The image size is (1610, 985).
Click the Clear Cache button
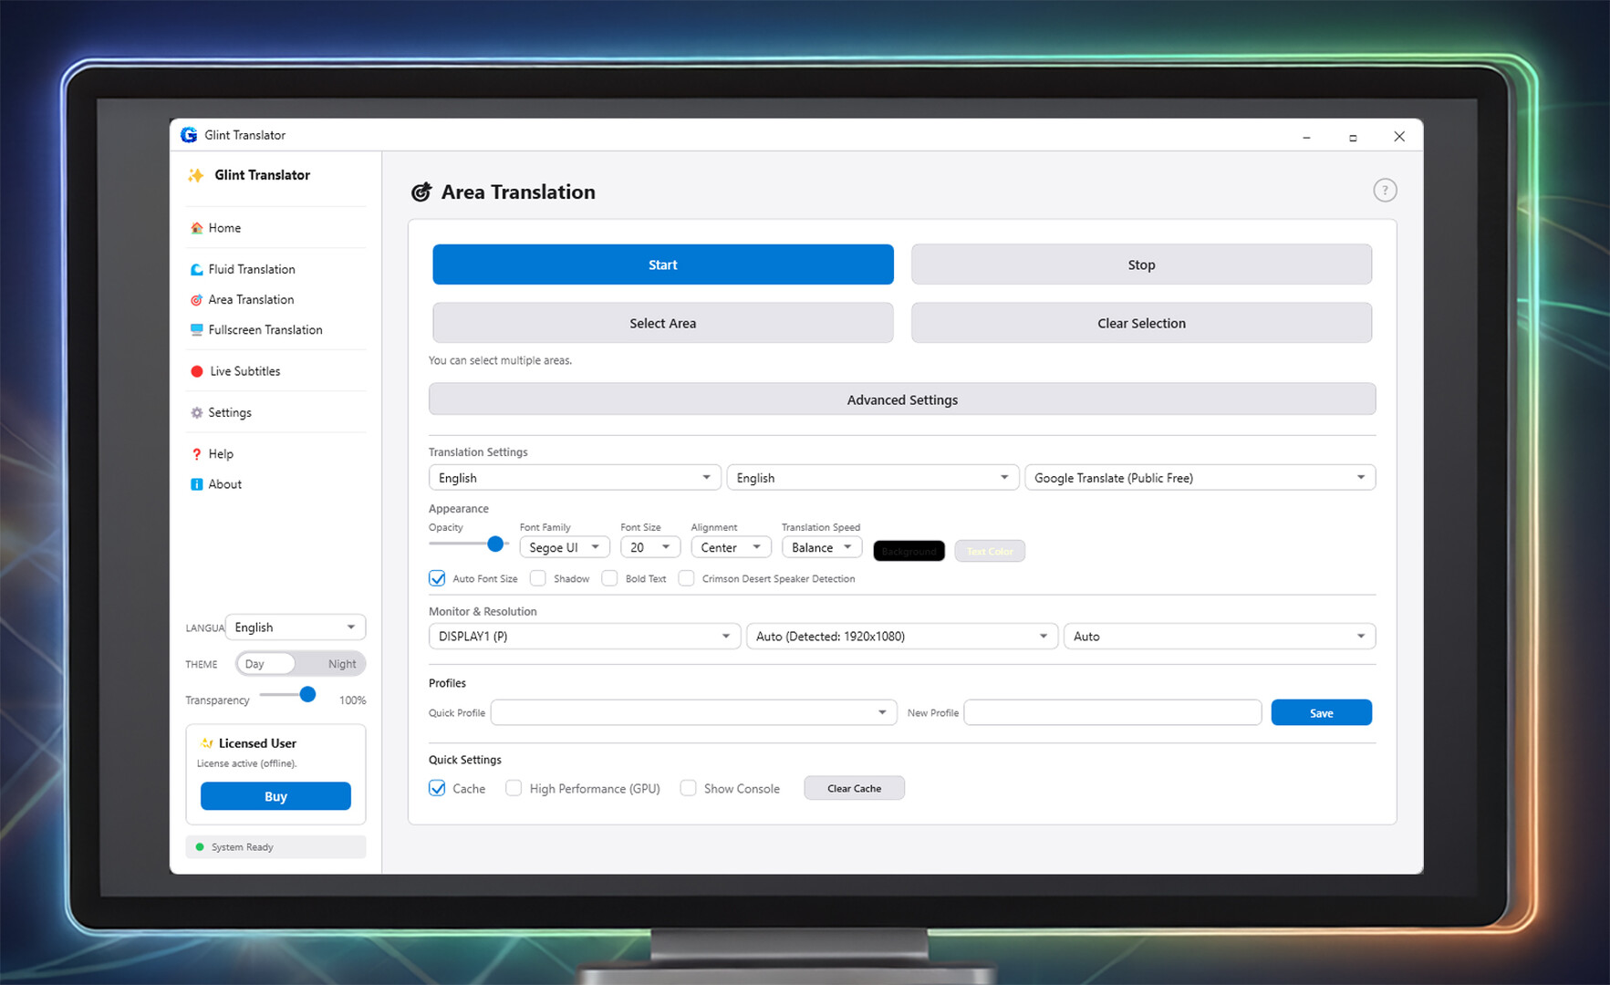tap(855, 788)
